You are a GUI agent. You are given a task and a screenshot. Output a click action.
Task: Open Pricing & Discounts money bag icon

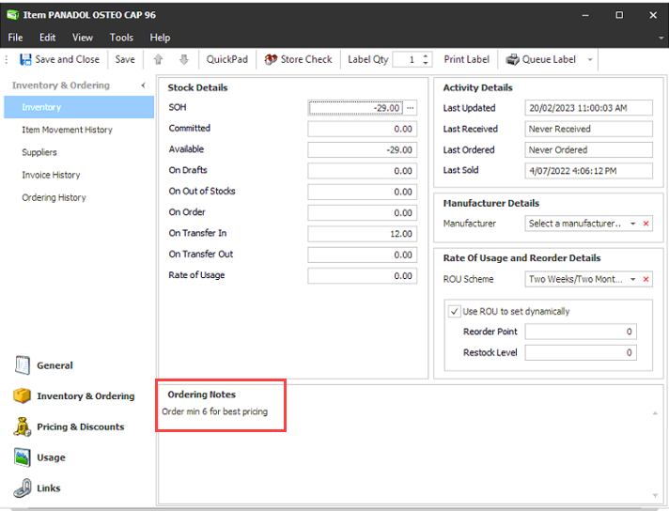(22, 426)
